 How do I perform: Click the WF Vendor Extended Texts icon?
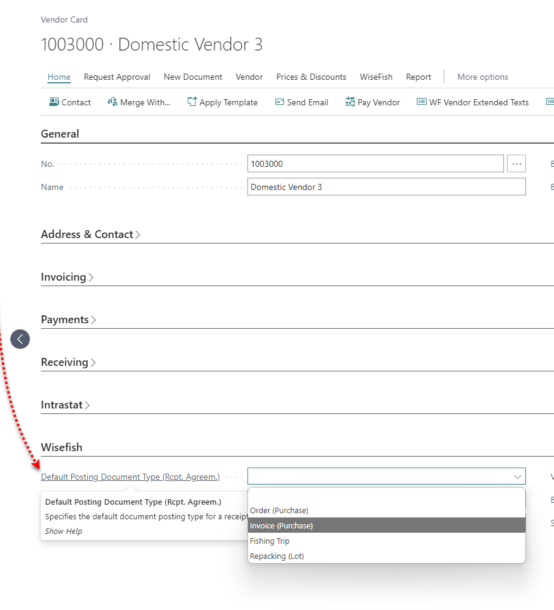[x=422, y=102]
